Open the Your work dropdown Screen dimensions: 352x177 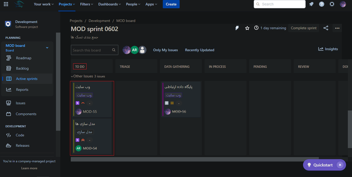(44, 4)
